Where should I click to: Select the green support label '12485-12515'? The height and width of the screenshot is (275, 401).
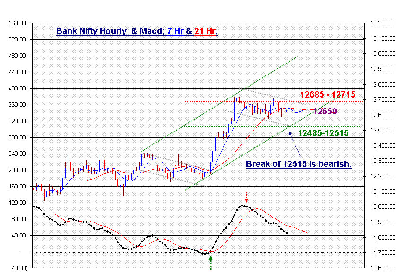pyautogui.click(x=323, y=133)
